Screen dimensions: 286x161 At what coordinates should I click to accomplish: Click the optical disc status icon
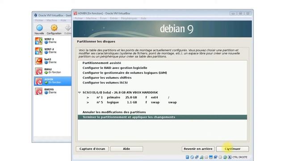coord(192,157)
